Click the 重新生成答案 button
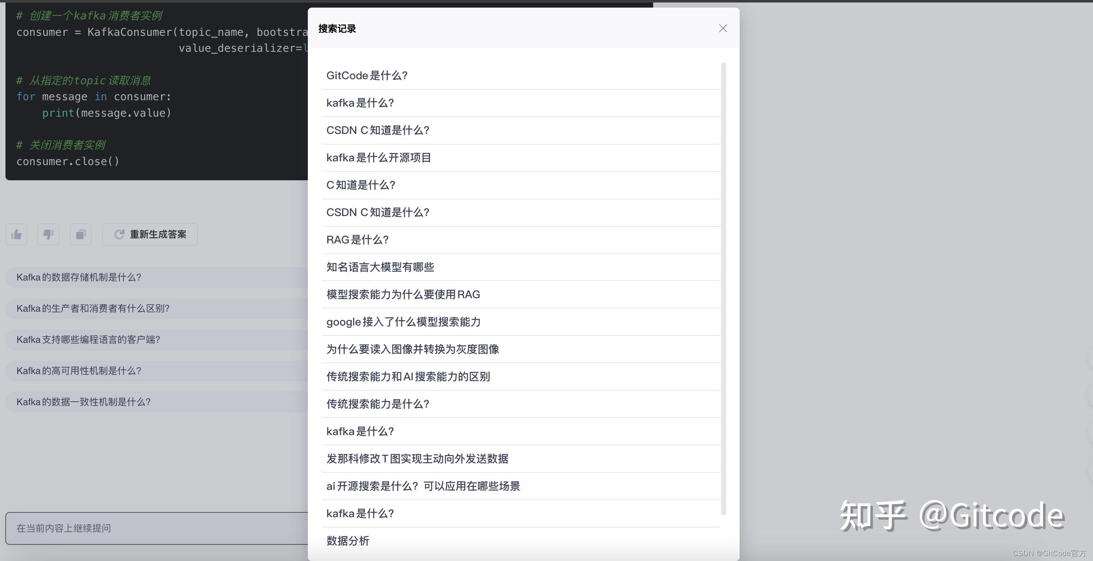1093x561 pixels. pos(149,234)
